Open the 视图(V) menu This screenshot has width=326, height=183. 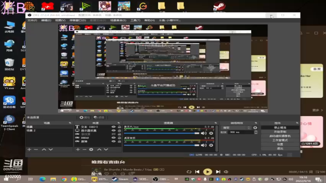tap(60, 20)
